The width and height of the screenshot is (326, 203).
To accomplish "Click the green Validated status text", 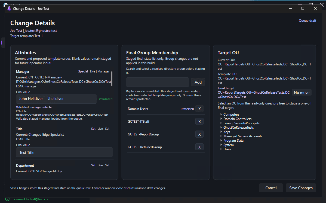I will click(105, 99).
